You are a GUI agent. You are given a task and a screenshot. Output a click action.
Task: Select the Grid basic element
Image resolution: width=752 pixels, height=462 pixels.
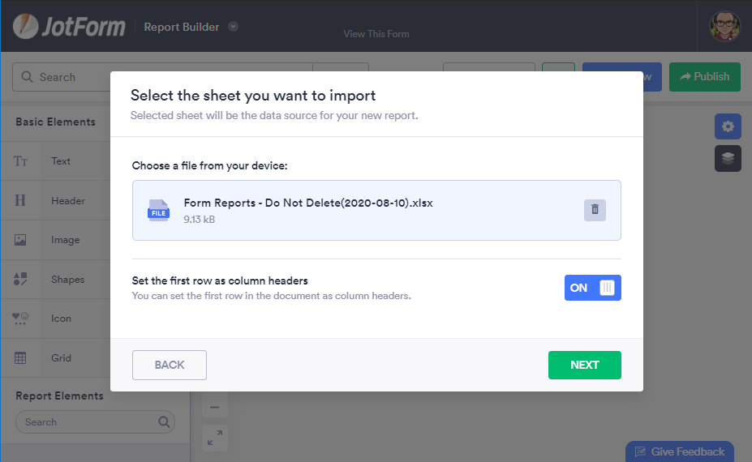coord(60,358)
